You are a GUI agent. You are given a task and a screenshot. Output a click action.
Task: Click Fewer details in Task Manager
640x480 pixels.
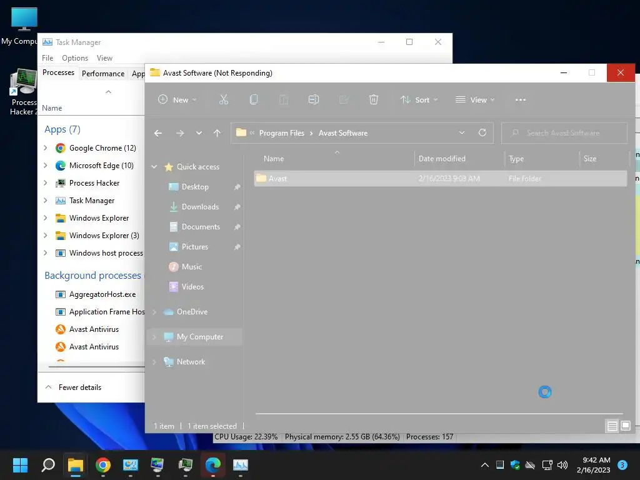[74, 387]
